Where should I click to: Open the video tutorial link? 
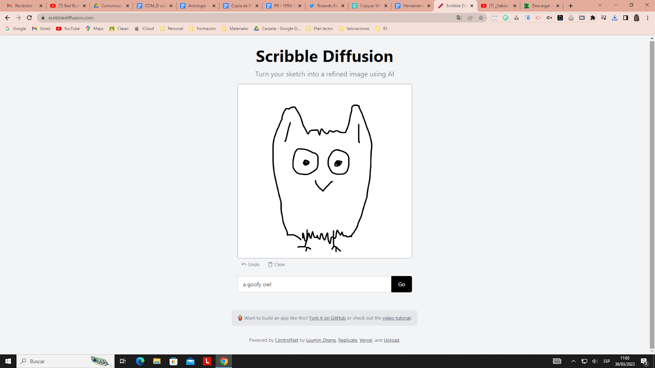pos(396,318)
